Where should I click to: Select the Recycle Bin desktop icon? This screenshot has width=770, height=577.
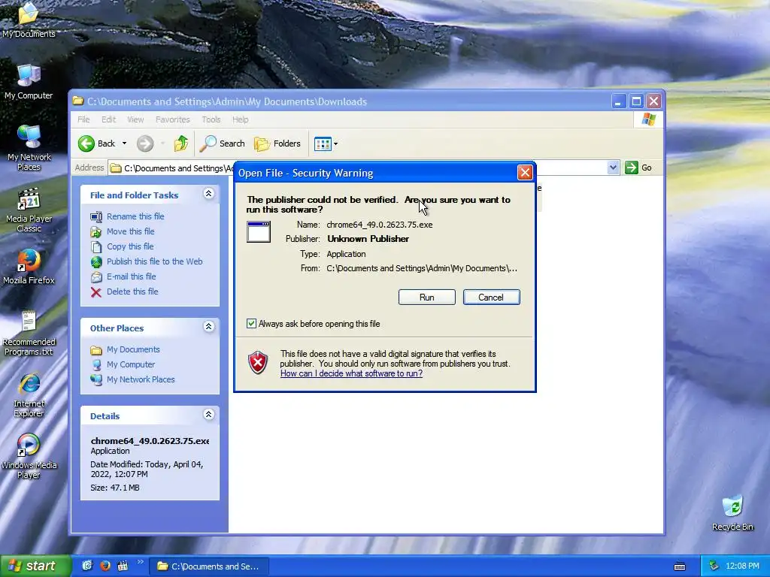(732, 513)
